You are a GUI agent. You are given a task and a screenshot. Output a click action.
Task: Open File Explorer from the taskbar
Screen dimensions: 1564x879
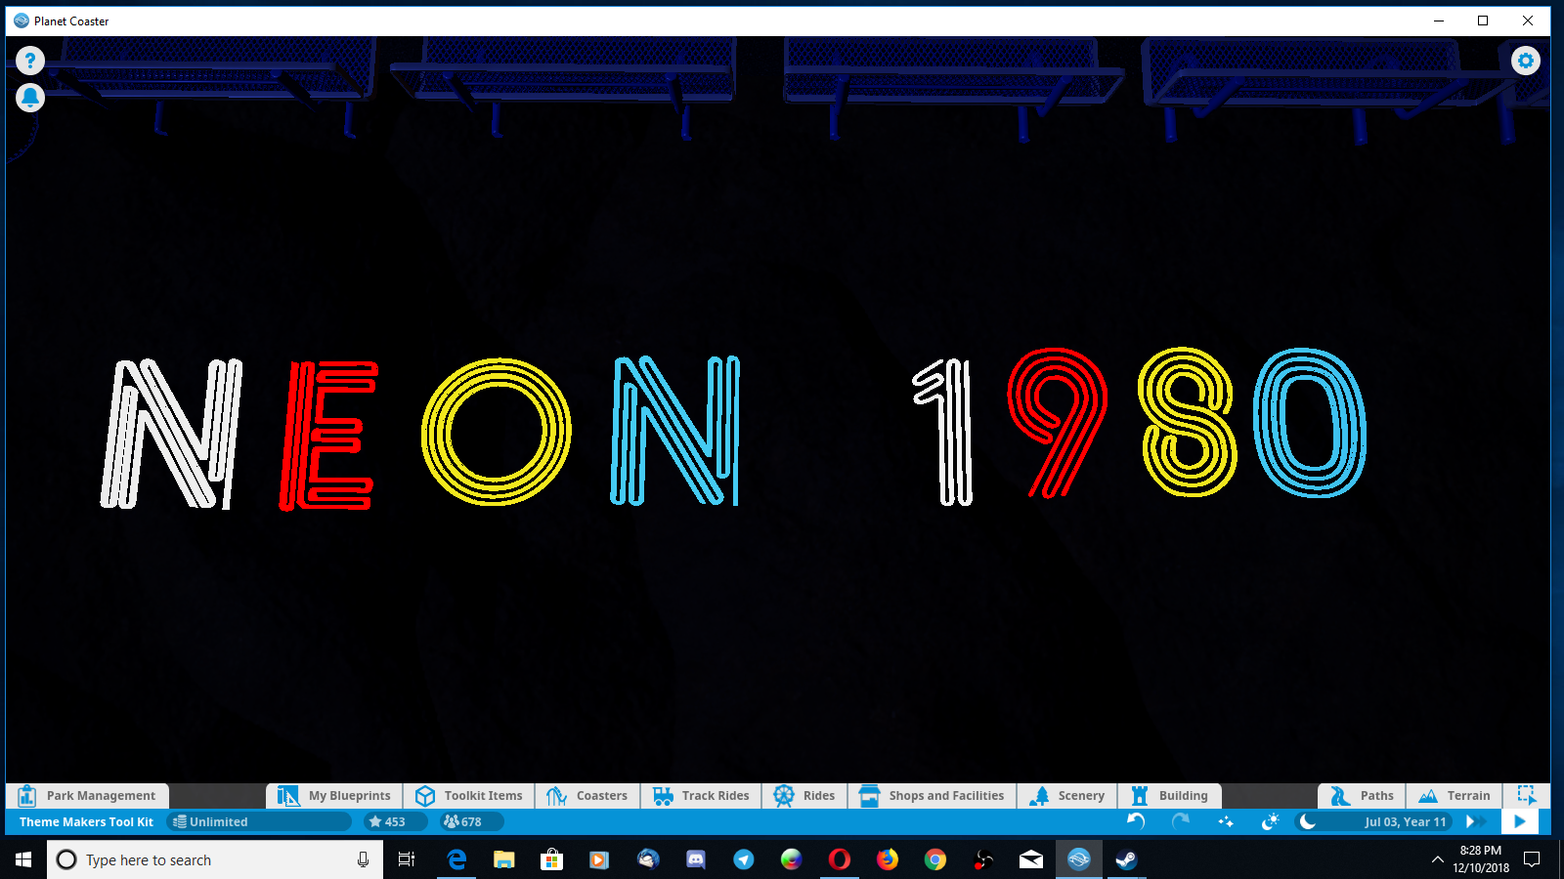tap(503, 859)
